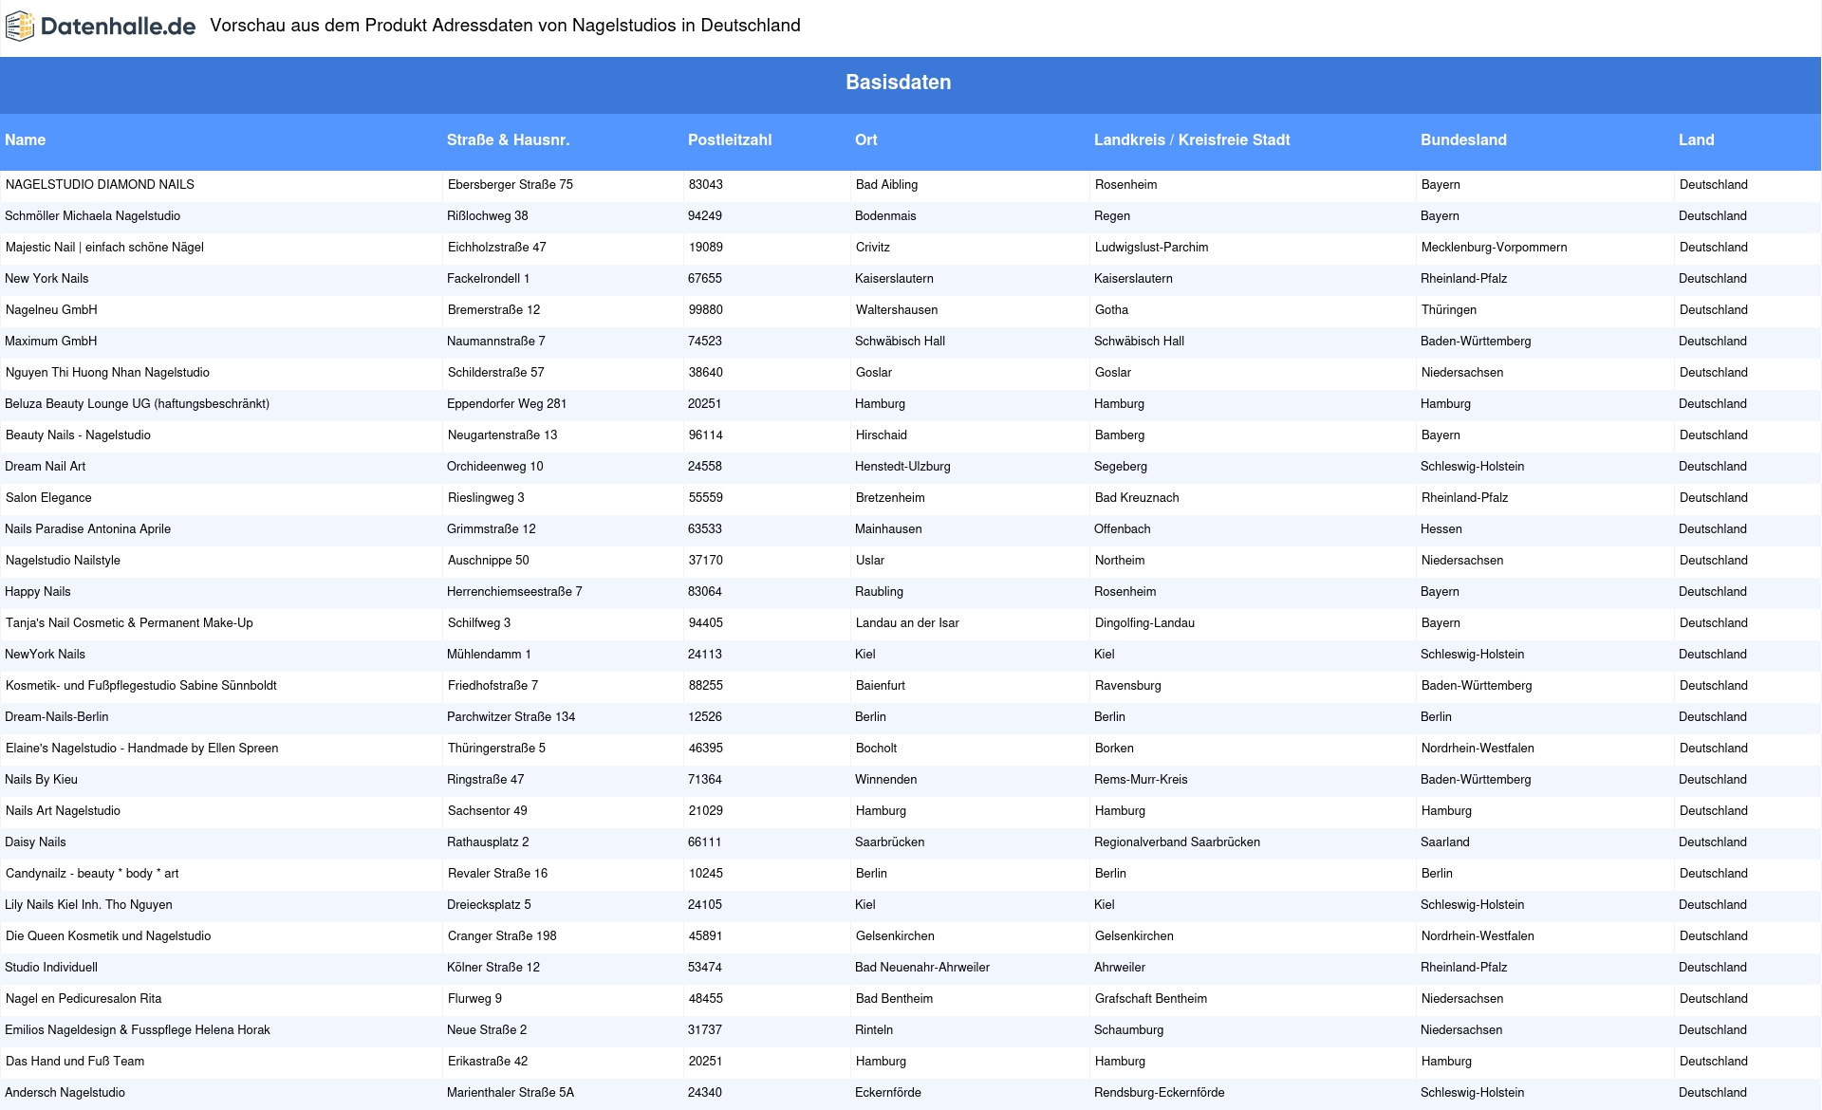The width and height of the screenshot is (1822, 1110).
Task: Select Schmöller Michaela Nagelstudio row name
Action: click(92, 216)
